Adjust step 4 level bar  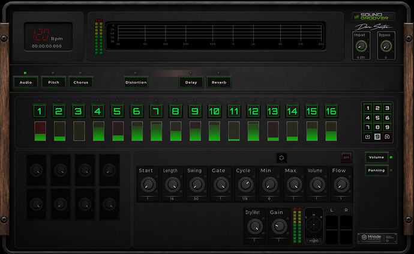pyautogui.click(x=98, y=131)
